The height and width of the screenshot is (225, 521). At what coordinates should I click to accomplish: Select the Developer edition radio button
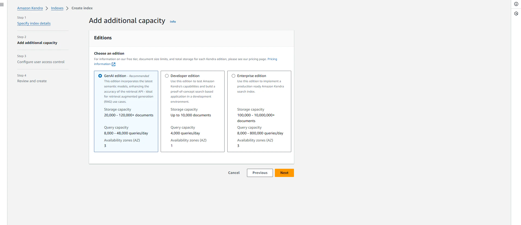(x=167, y=76)
